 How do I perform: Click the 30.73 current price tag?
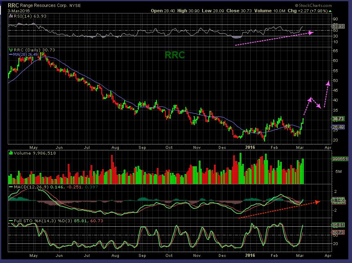[337, 119]
